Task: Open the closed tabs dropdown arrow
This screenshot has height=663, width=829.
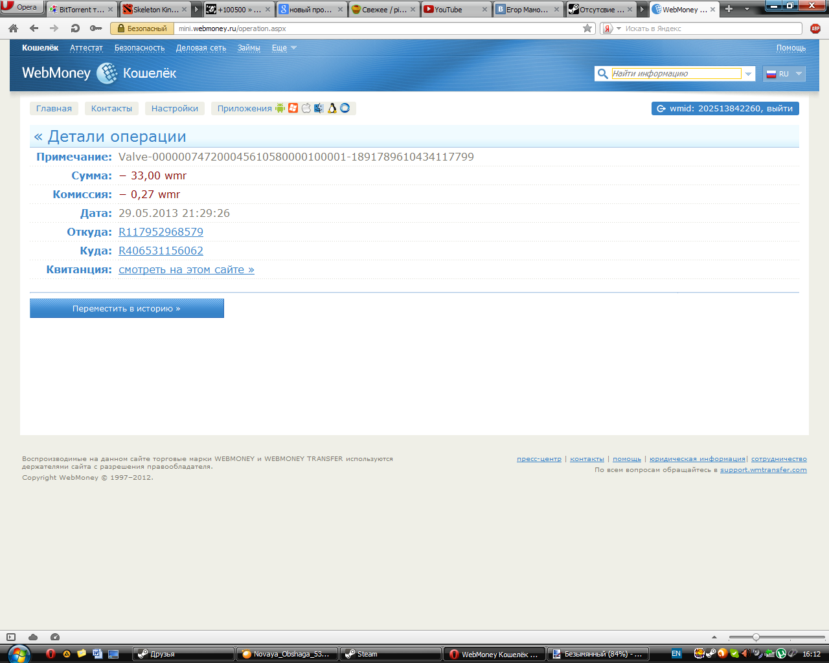Action: pyautogui.click(x=747, y=9)
